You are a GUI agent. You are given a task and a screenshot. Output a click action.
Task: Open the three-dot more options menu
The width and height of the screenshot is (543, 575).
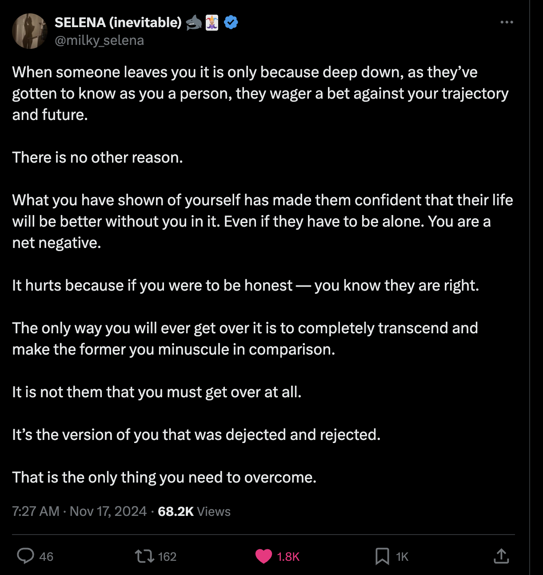(507, 22)
